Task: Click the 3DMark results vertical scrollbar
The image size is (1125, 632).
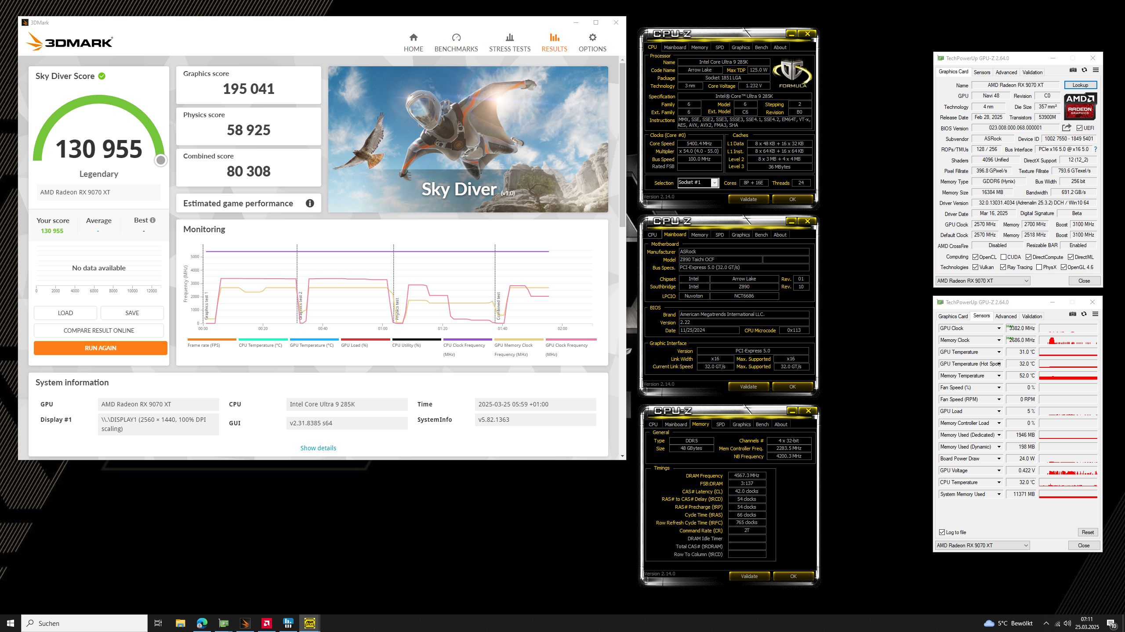Action: click(622, 145)
